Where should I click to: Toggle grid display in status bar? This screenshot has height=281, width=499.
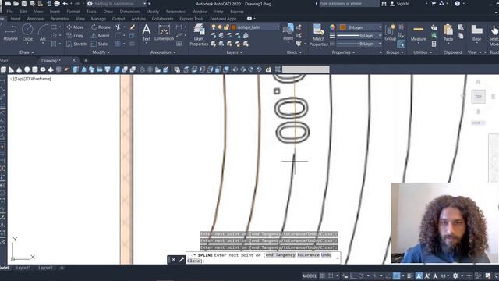coord(322,276)
